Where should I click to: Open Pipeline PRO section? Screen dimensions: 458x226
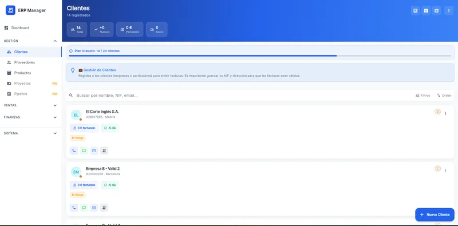[31, 94]
